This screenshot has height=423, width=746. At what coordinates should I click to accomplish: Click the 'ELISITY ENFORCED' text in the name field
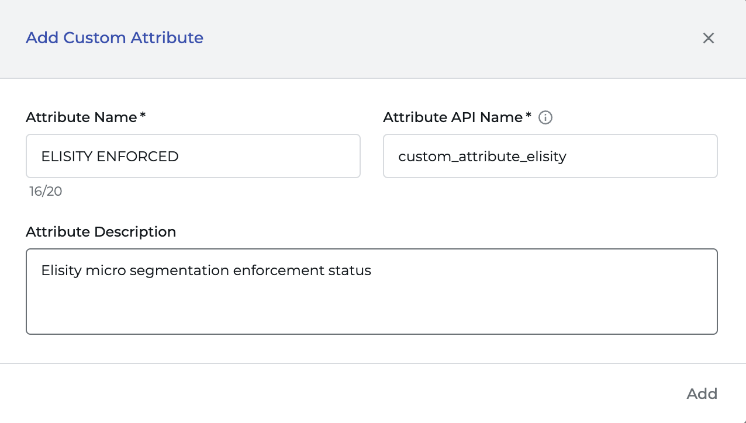point(110,156)
